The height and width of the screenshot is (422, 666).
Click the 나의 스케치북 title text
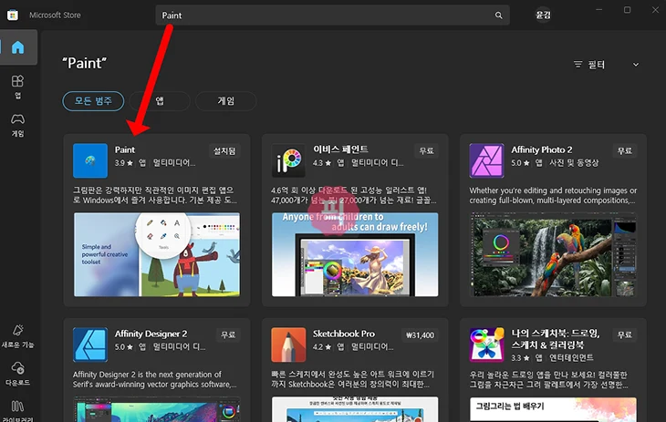point(555,339)
